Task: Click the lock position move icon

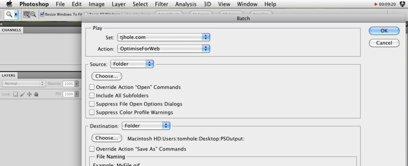Action: point(29,94)
